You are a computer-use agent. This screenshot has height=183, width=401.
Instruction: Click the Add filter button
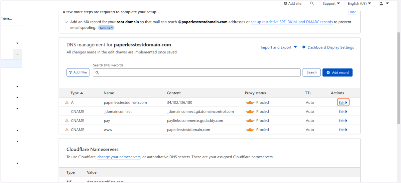coord(78,72)
